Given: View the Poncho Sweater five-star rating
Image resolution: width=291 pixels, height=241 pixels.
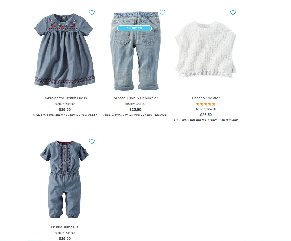Looking at the screenshot, I should click(206, 104).
